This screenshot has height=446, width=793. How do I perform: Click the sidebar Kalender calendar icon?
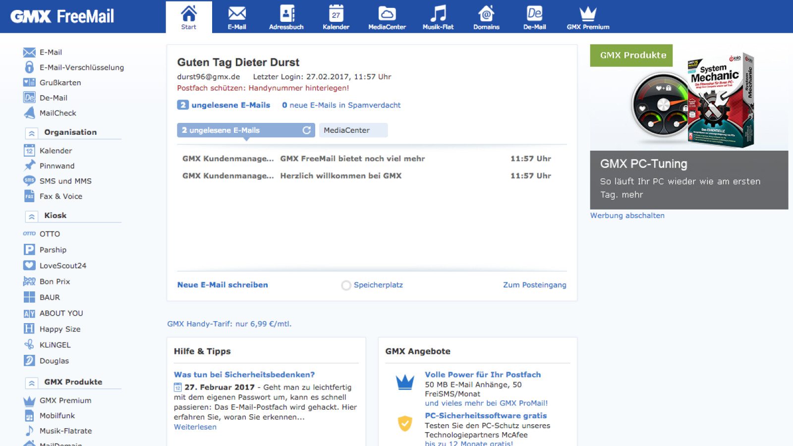coord(29,150)
